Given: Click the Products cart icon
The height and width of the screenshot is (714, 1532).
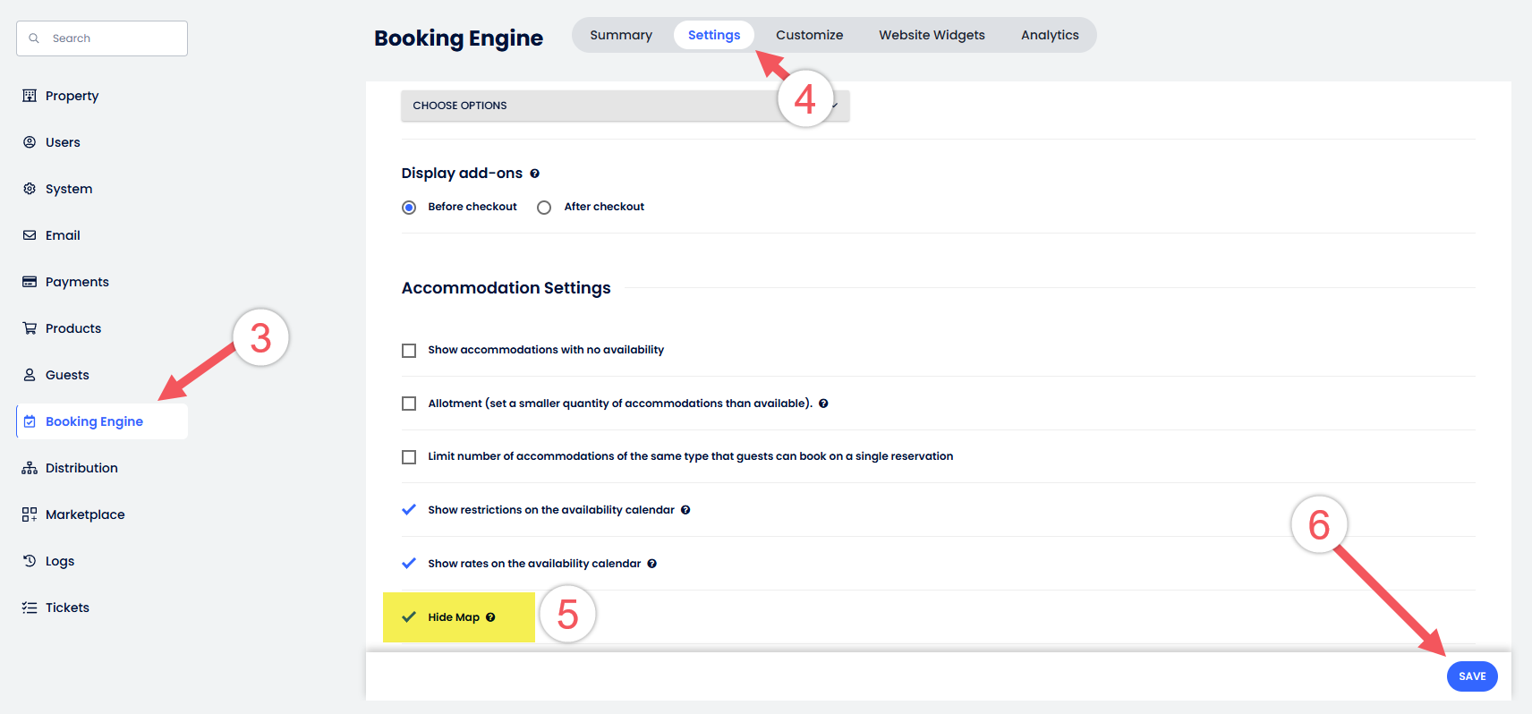Looking at the screenshot, I should (x=30, y=328).
